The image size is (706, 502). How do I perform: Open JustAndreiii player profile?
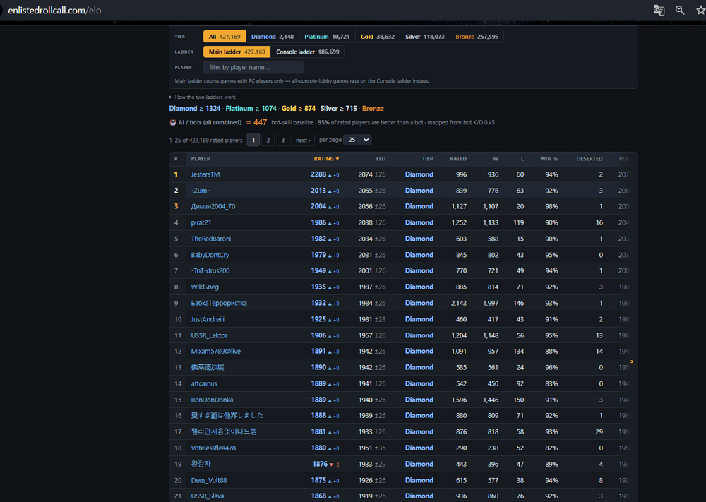[208, 320]
